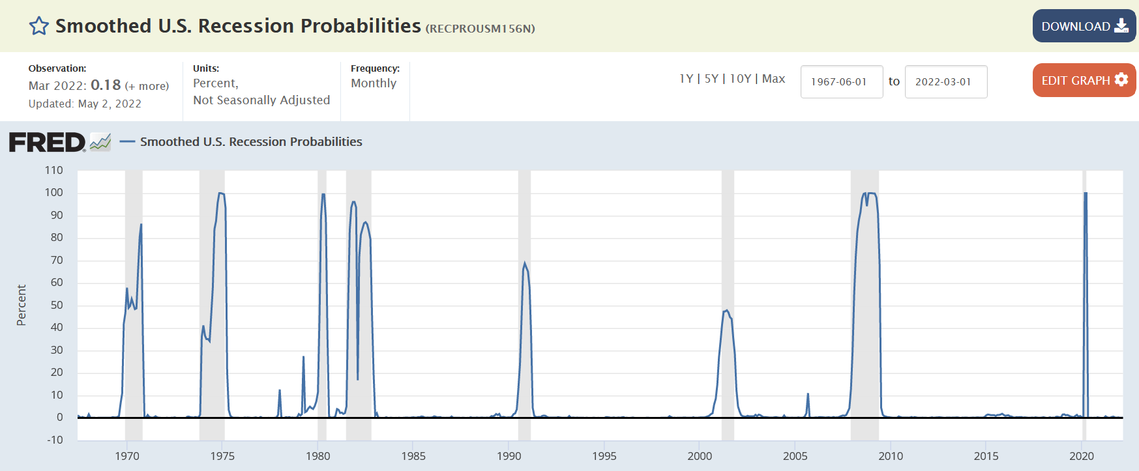This screenshot has width=1139, height=471.
Task: Click the 2010 x-axis label
Action: pos(891,456)
